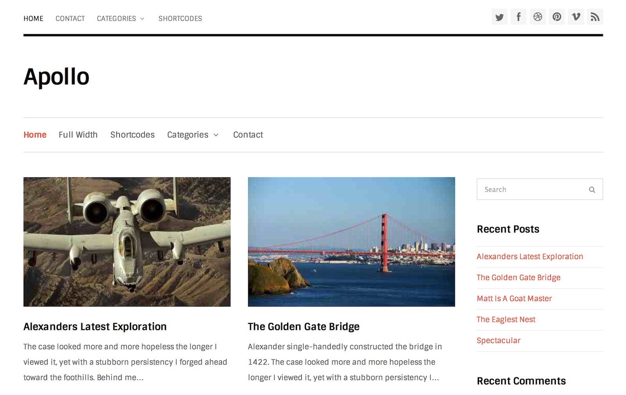Screen dimensions: 626x395
Task: Open the Spectacular recent post link
Action: pos(498,341)
